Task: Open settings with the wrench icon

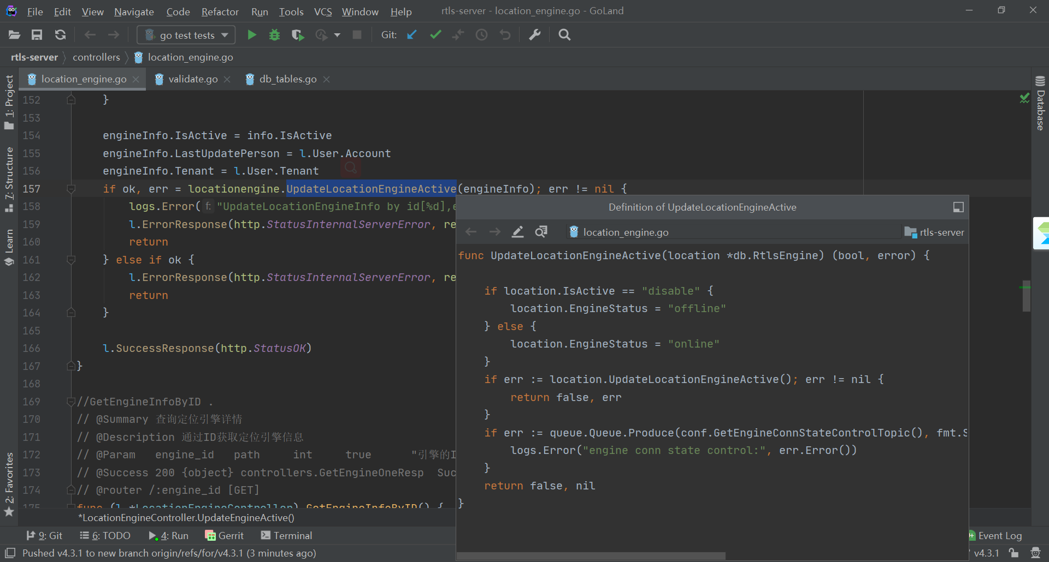Action: pos(535,35)
